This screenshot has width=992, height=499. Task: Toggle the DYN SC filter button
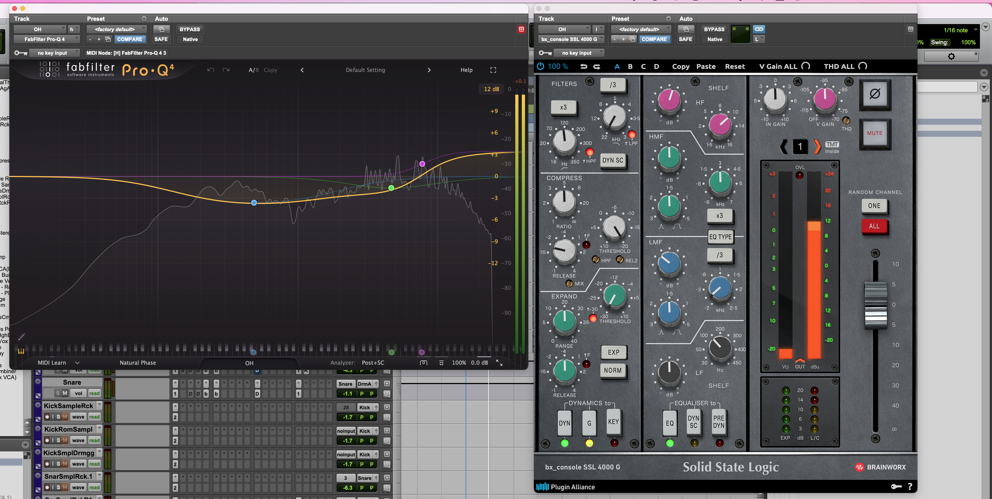click(613, 160)
